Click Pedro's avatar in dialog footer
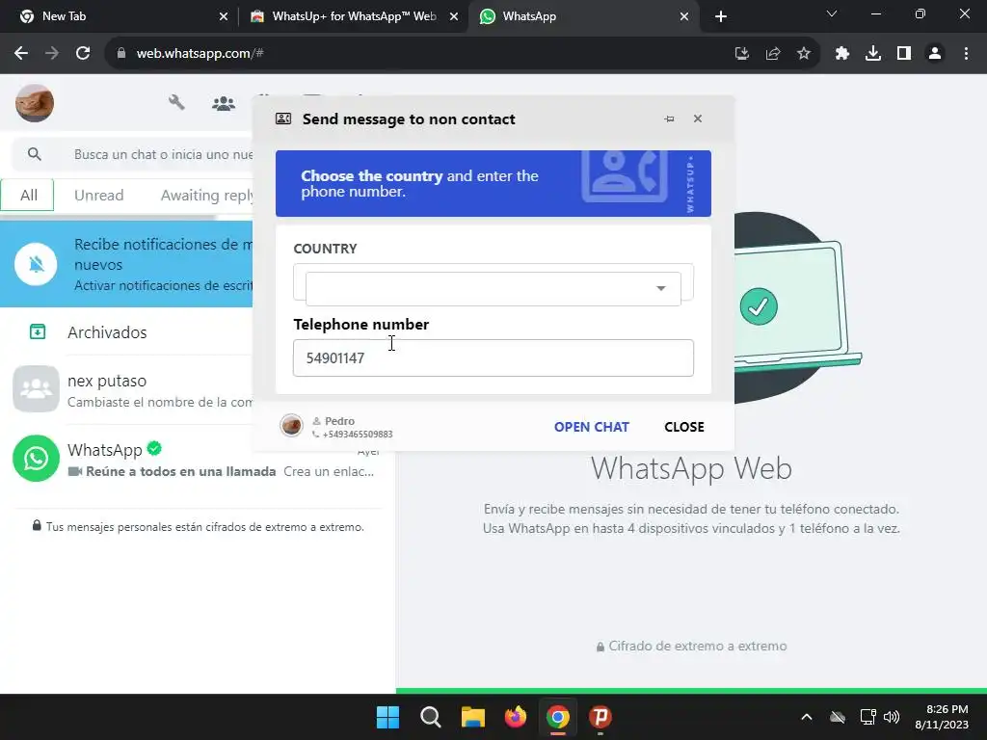Image resolution: width=987 pixels, height=740 pixels. (291, 426)
